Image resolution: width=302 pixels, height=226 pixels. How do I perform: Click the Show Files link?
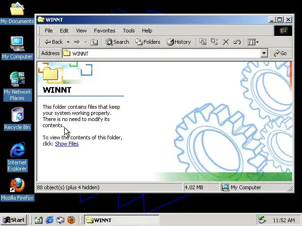tap(67, 144)
